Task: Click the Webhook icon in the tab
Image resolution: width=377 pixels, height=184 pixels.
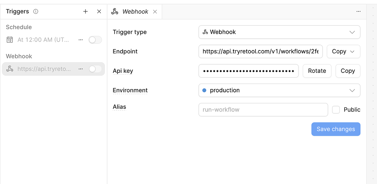Action: [115, 11]
